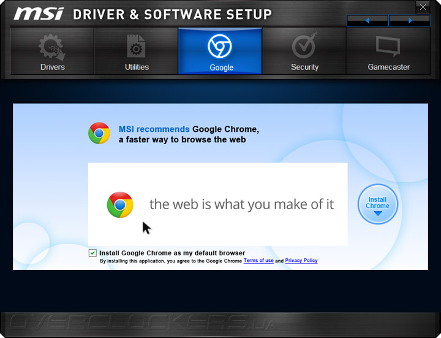Click the Chrome logo in the white banner

(x=120, y=205)
